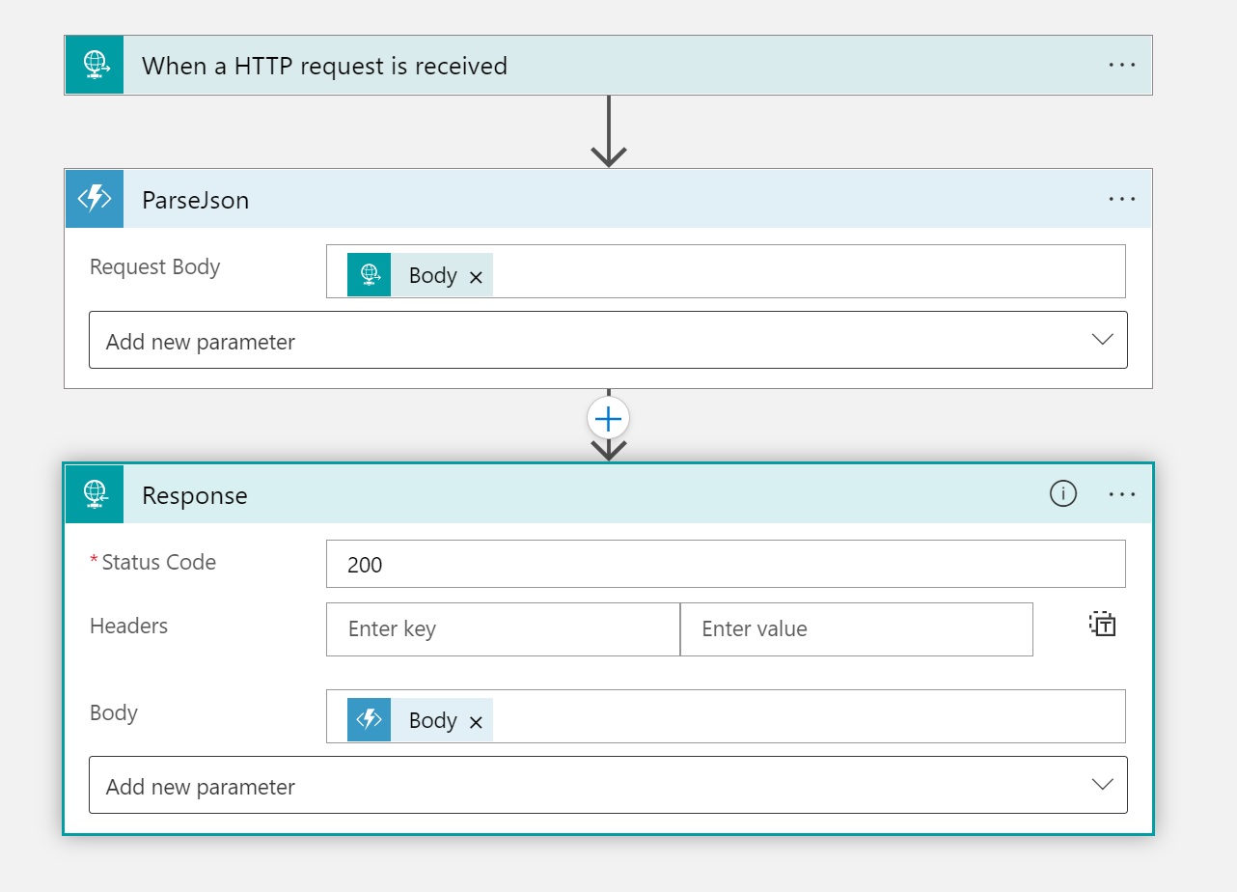This screenshot has width=1237, height=892.
Task: Expand Response Add new parameter dropdown
Action: [1102, 785]
